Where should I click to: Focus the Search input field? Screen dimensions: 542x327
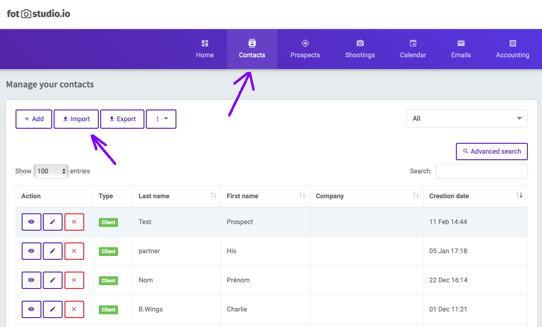(x=481, y=171)
